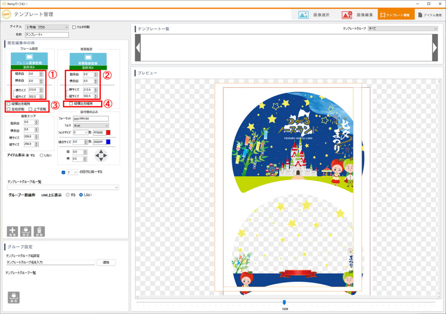Expand the Arial フォント dropdown

91,125
